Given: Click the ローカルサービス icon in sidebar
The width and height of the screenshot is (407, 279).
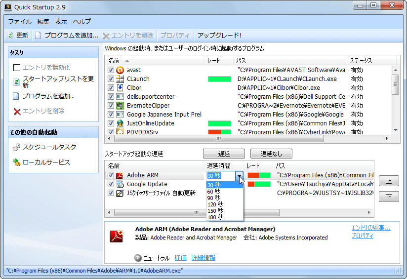Looking at the screenshot, I should click(17, 162).
